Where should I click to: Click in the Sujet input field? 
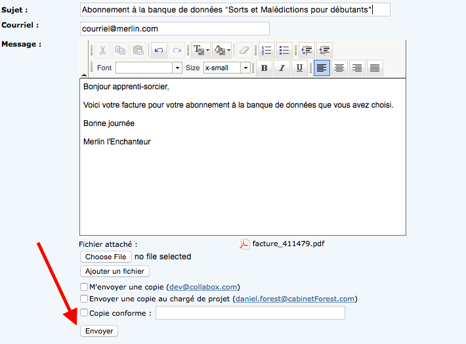235,10
